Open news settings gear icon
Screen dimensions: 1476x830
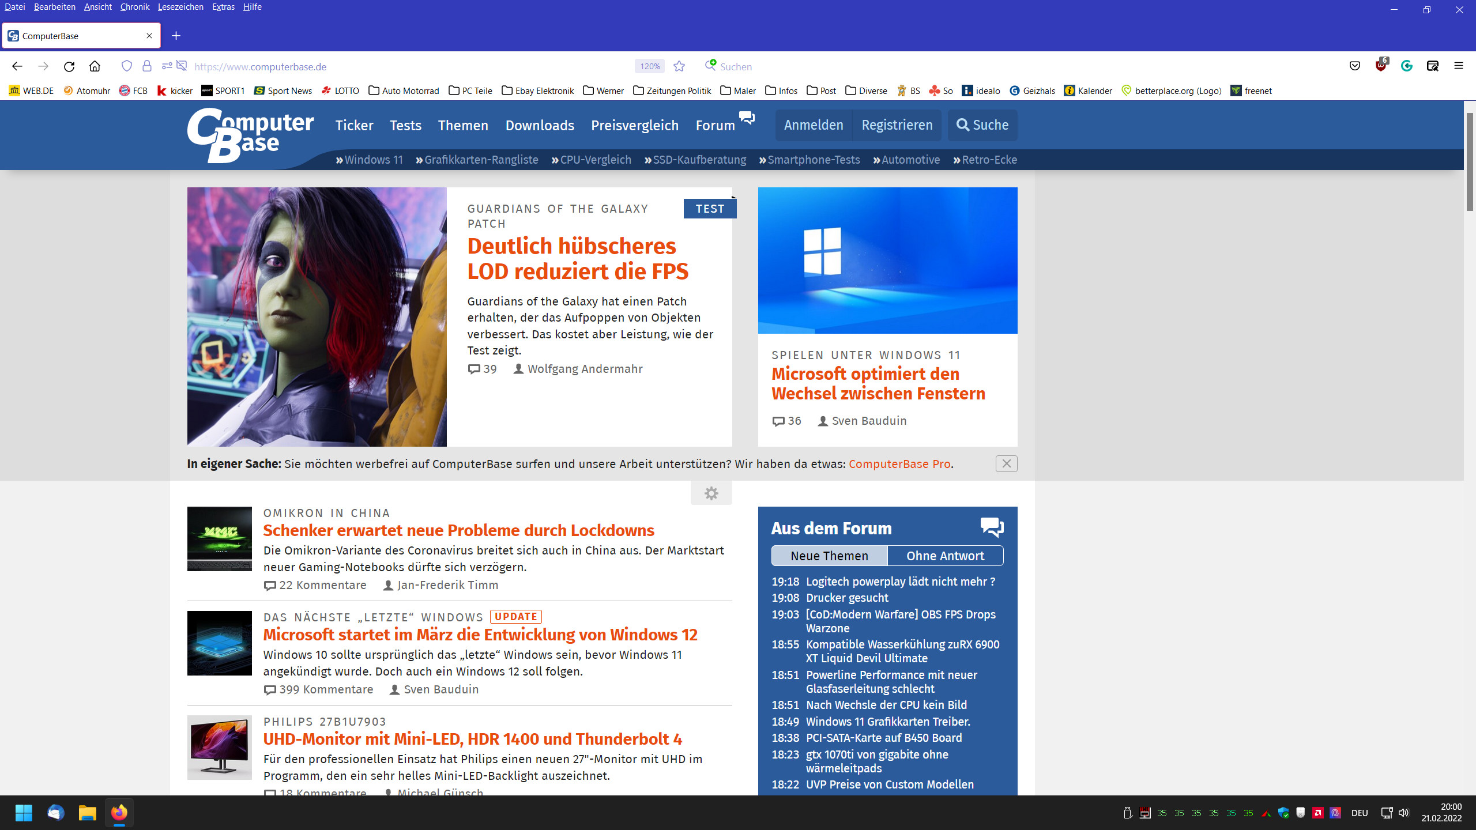coord(711,493)
